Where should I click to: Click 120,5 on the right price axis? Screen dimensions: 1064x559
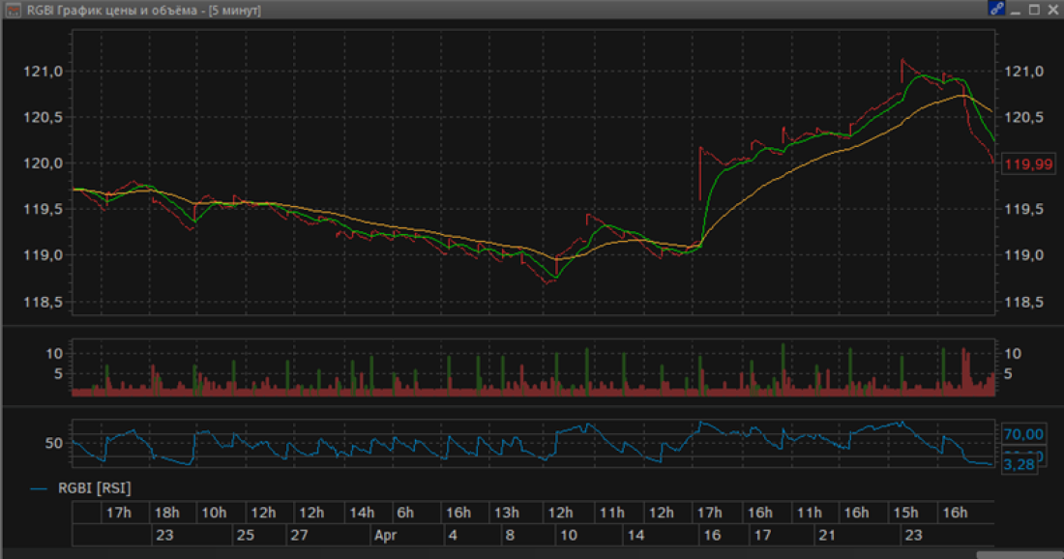pyautogui.click(x=1024, y=117)
